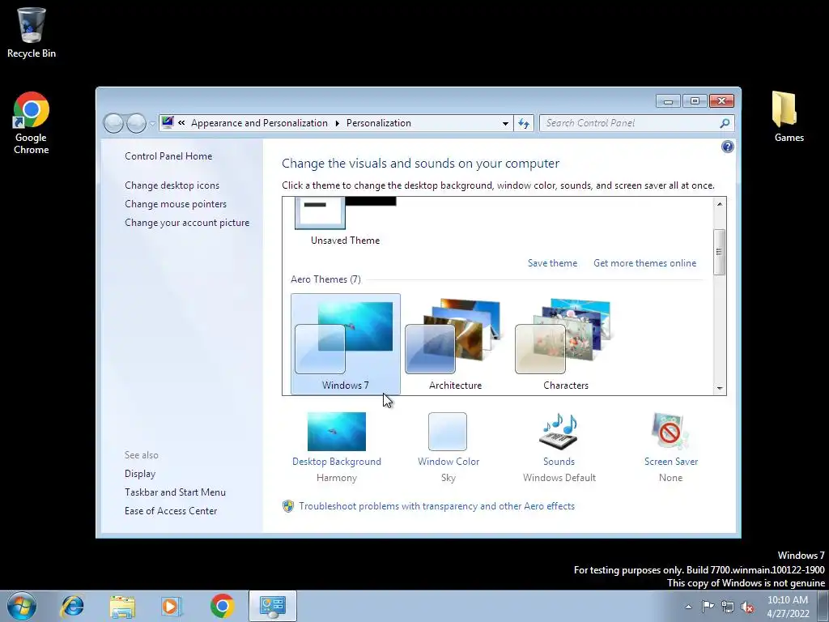Select the Characters theme
The height and width of the screenshot is (622, 829).
(x=566, y=344)
